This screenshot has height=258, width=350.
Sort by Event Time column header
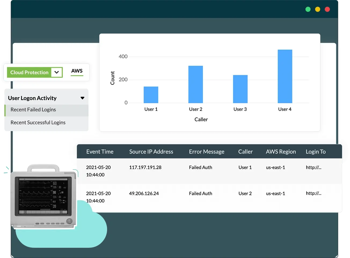point(100,152)
